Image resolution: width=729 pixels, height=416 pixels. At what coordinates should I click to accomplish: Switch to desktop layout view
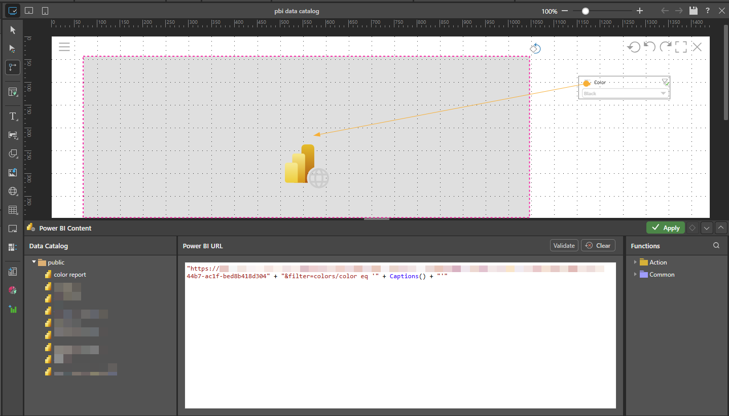click(13, 10)
